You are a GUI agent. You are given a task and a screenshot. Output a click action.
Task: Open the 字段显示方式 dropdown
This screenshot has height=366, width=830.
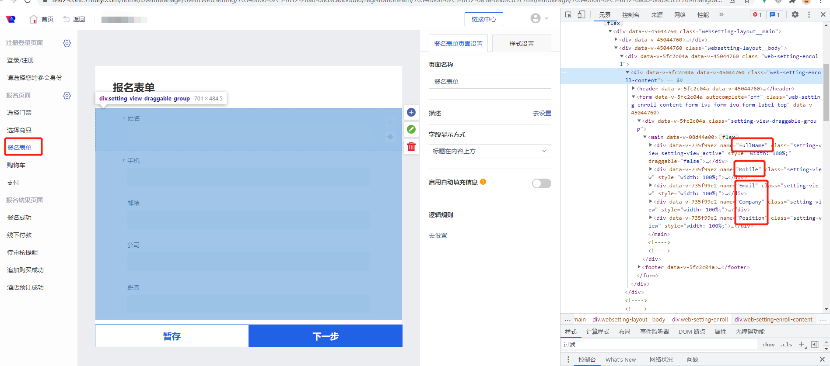pyautogui.click(x=490, y=151)
